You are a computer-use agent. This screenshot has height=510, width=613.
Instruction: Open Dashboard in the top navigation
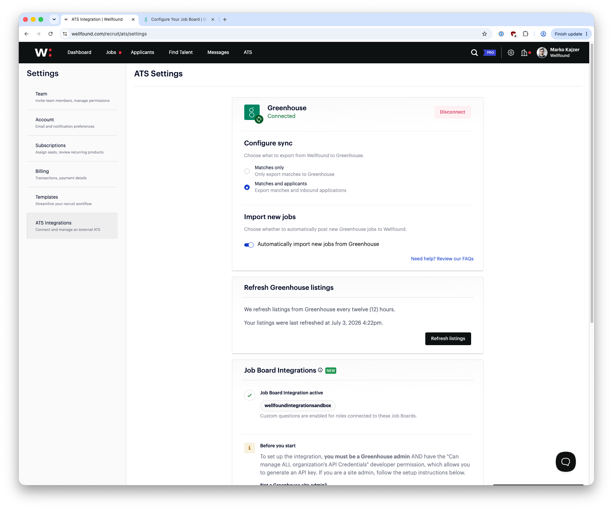coord(79,52)
